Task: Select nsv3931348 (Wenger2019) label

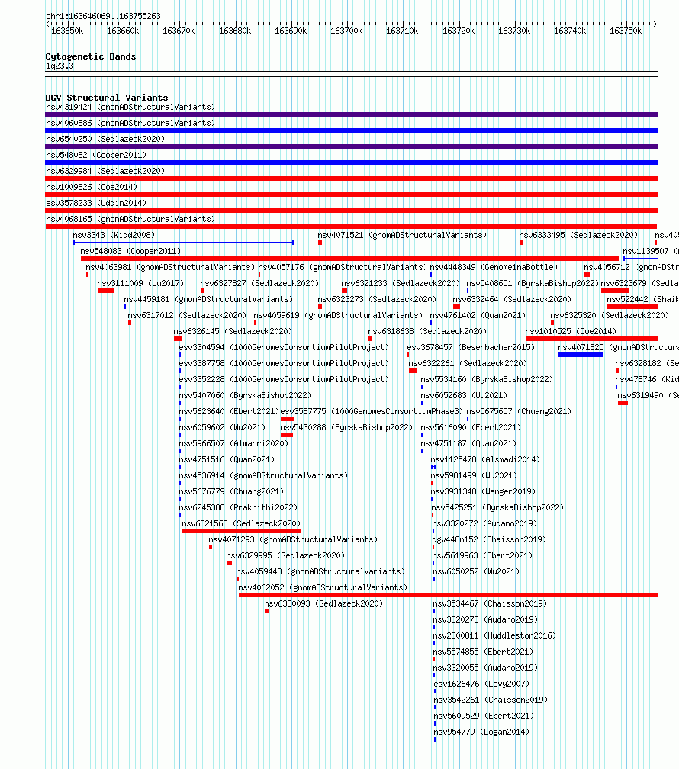Action: (483, 491)
